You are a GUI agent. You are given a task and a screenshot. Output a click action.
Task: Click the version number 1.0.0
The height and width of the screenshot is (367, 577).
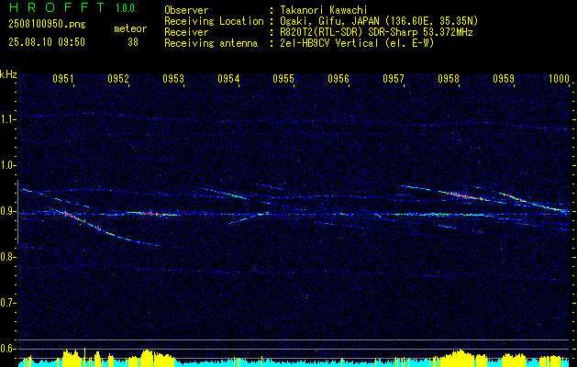coord(125,8)
